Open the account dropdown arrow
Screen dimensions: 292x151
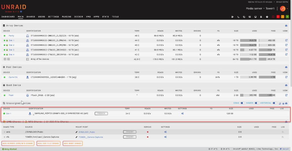[x=287, y=9]
